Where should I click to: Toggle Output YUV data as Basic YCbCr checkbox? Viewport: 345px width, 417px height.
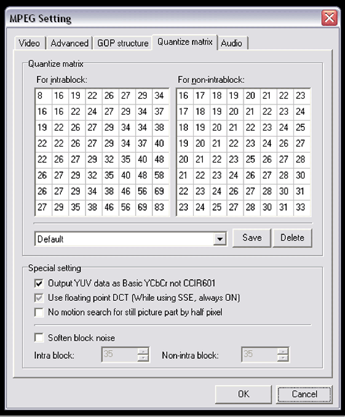(x=39, y=283)
